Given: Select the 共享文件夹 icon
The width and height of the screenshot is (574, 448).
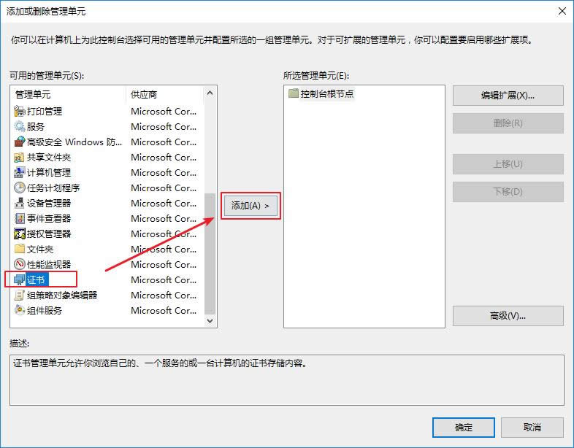Looking at the screenshot, I should click(x=20, y=158).
